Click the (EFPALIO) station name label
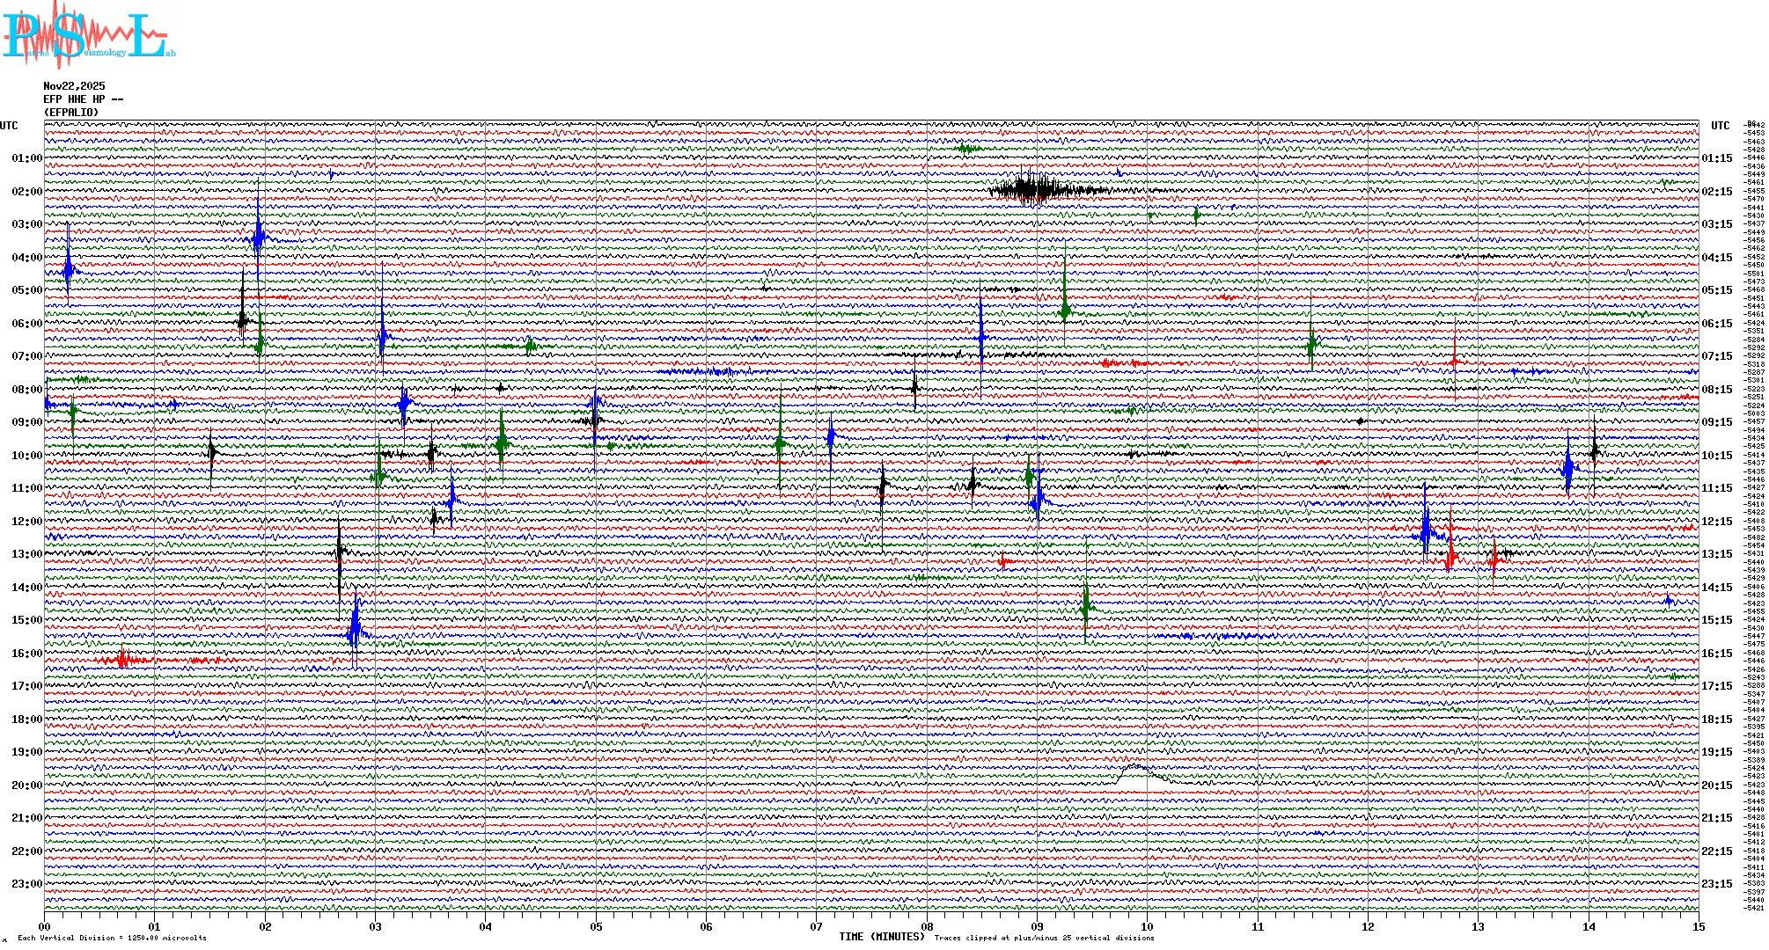The image size is (1769, 950). click(71, 113)
